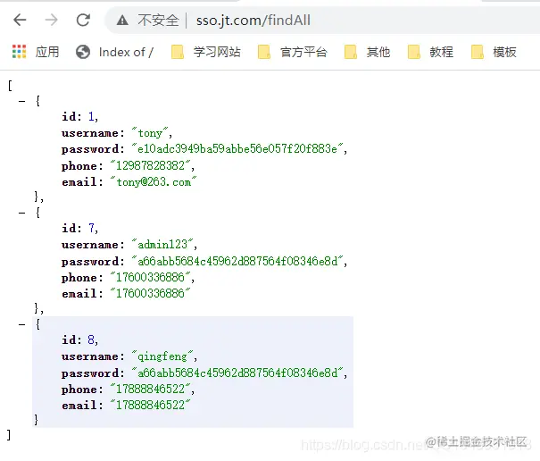Click the globe icon for Index of /
This screenshot has width=540, height=461.
point(83,52)
